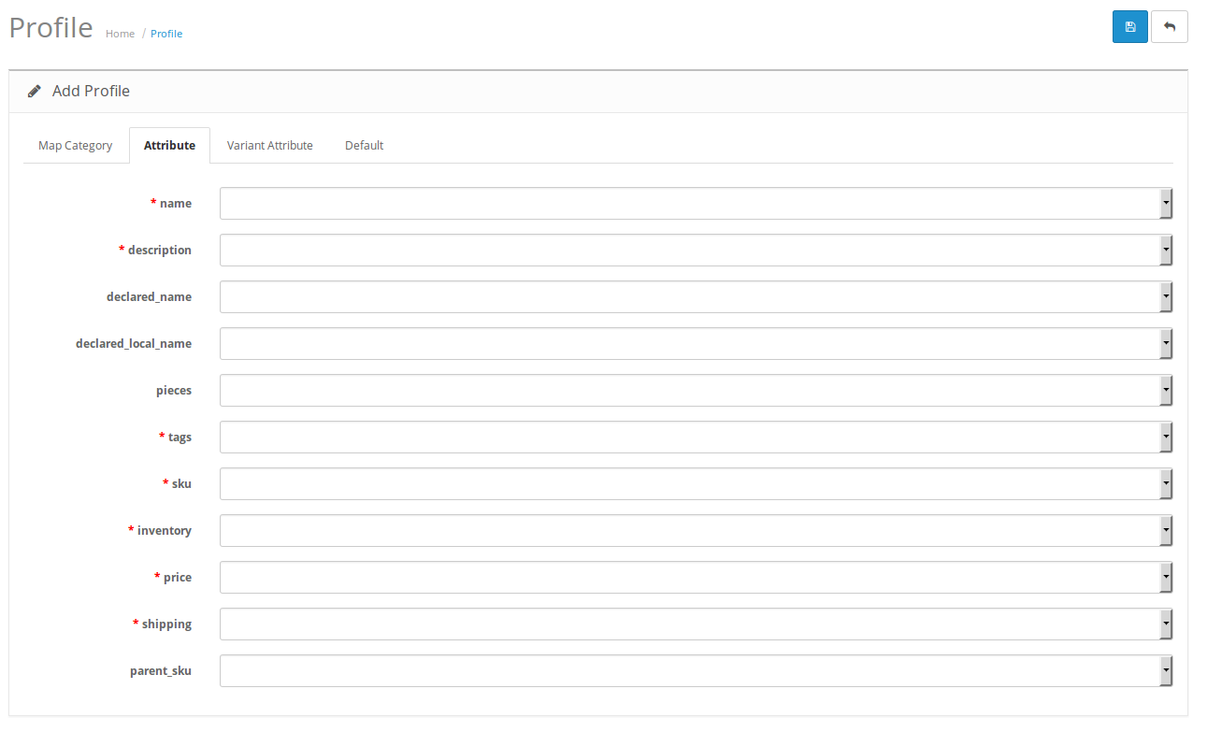Switch to the Map Category tab
Screen dimensions: 1207x732
pyautogui.click(x=75, y=146)
